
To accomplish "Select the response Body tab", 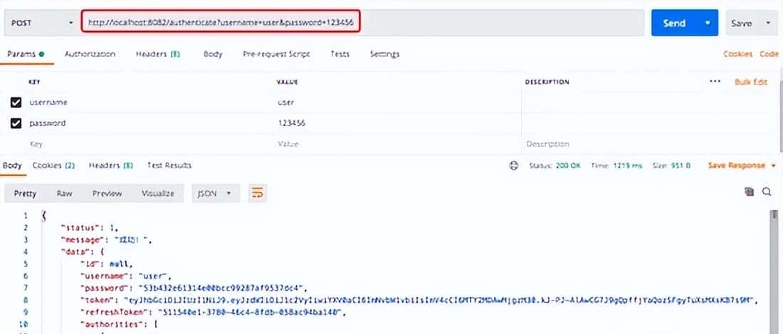I will tap(12, 165).
